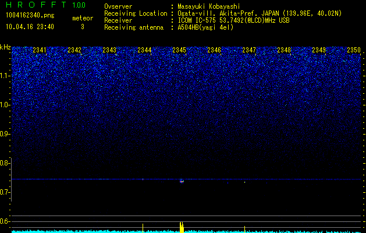
Task: Click the Receiver label
Action: point(118,20)
